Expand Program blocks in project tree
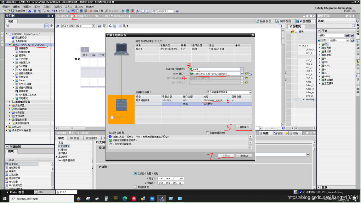Viewport: 361px width, 203px height. click(x=13, y=55)
